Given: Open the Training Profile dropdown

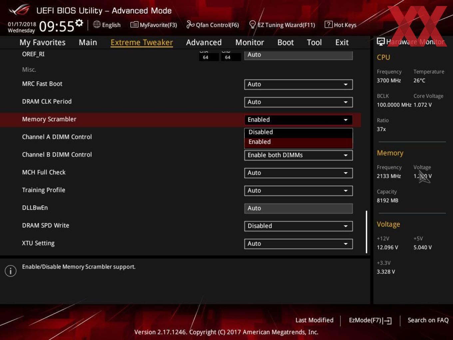Looking at the screenshot, I should 298,190.
